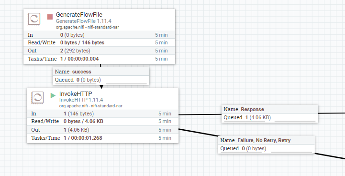Select the GenerateFlowFile processor title
Image resolution: width=345 pixels, height=176 pixels.
pyautogui.click(x=79, y=15)
